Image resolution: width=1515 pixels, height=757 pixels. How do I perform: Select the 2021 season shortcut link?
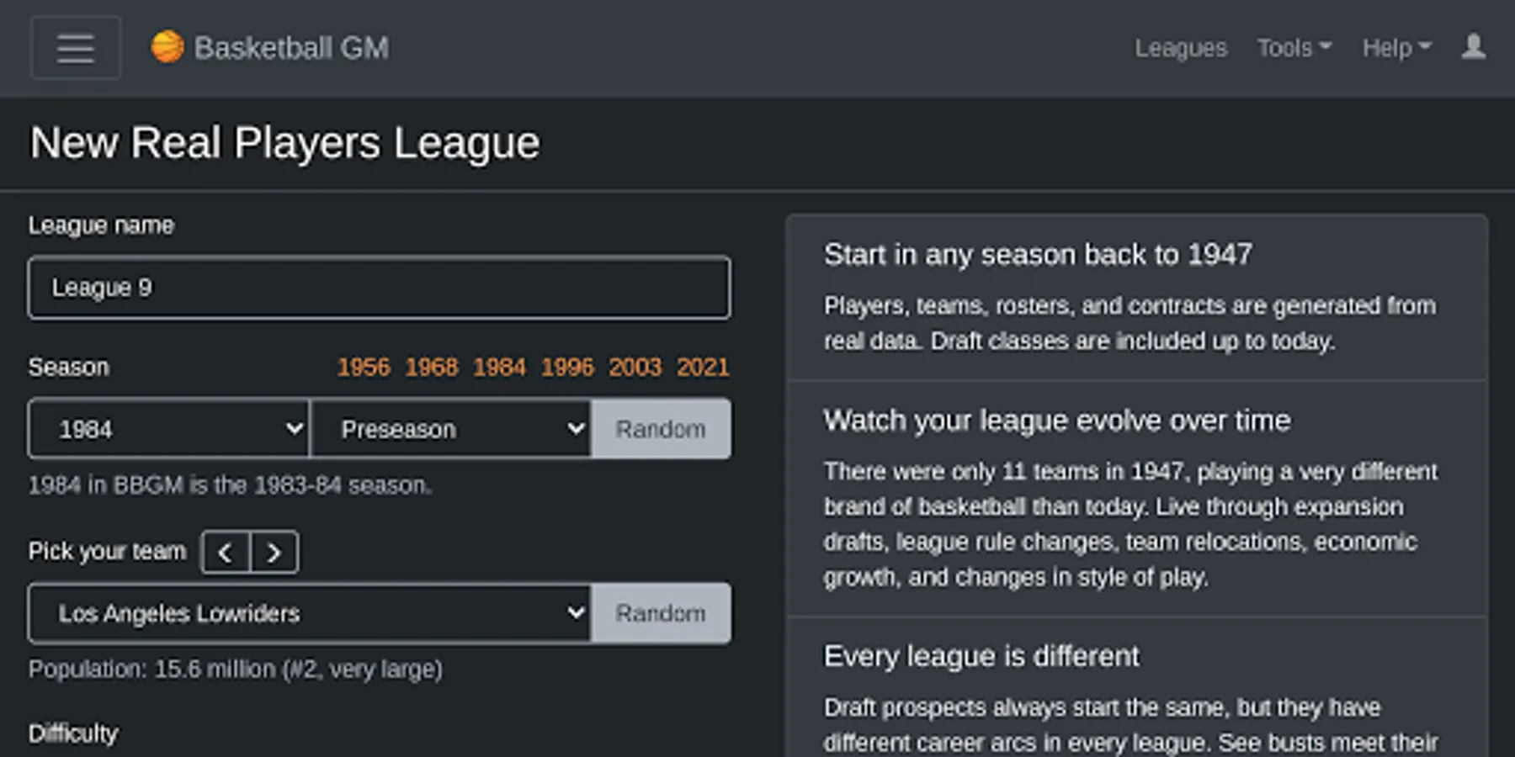tap(703, 368)
